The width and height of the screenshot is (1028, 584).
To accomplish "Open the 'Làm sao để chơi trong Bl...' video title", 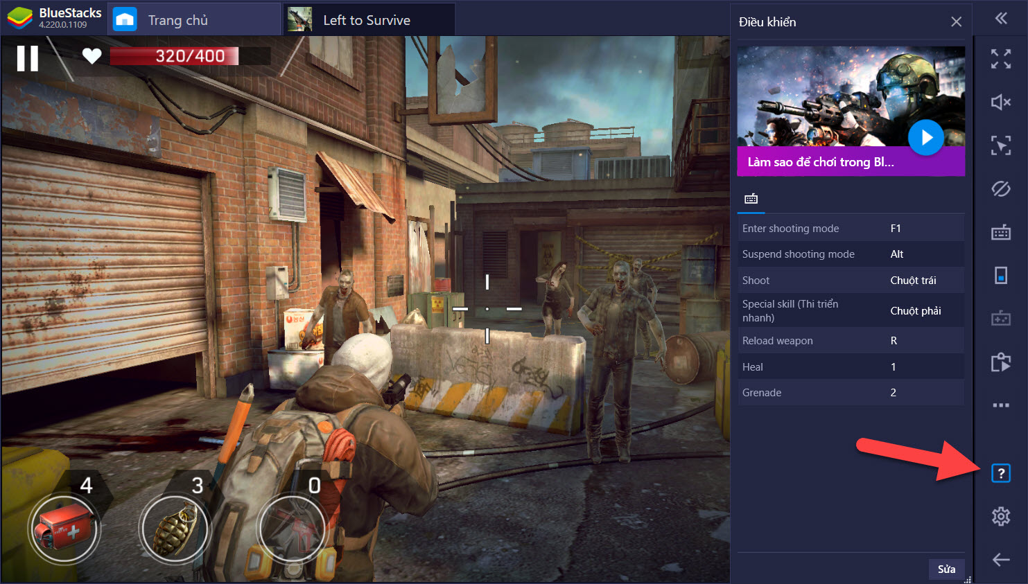I will (x=821, y=162).
